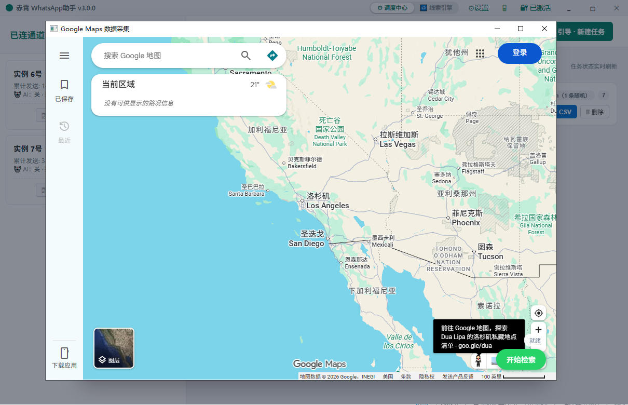This screenshot has width=628, height=405.
Task: Click the green 开始检索 button
Action: pos(521,359)
